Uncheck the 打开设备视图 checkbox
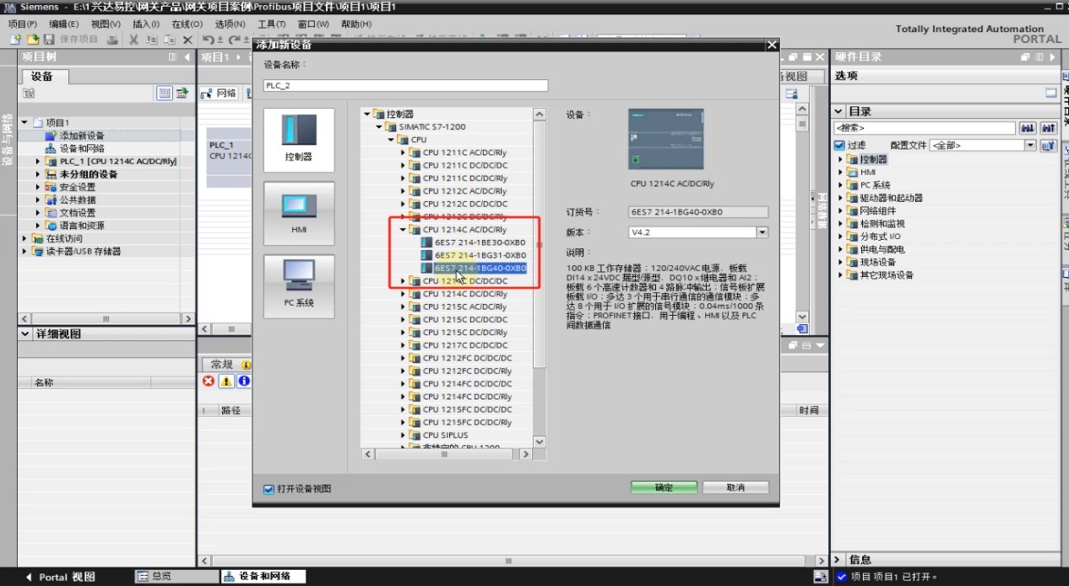This screenshot has width=1069, height=586. (x=269, y=489)
